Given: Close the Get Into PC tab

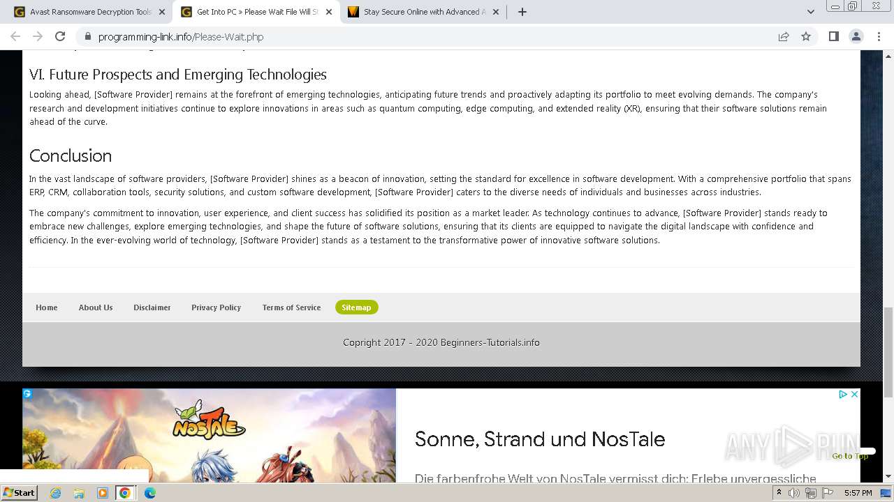Looking at the screenshot, I should 329,12.
